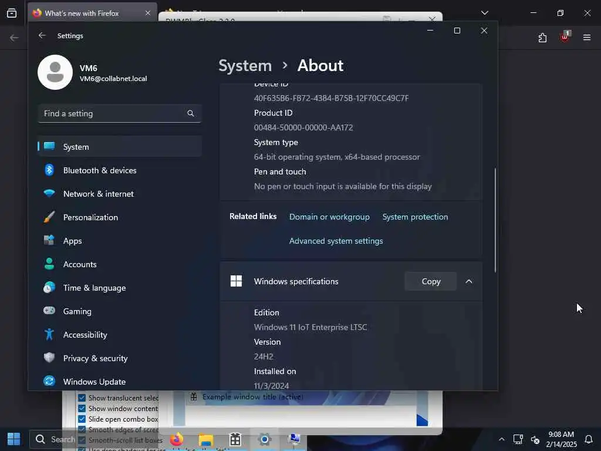Open Firefox list all tabs dropdown
Screen dimensions: 601x451
[484, 13]
